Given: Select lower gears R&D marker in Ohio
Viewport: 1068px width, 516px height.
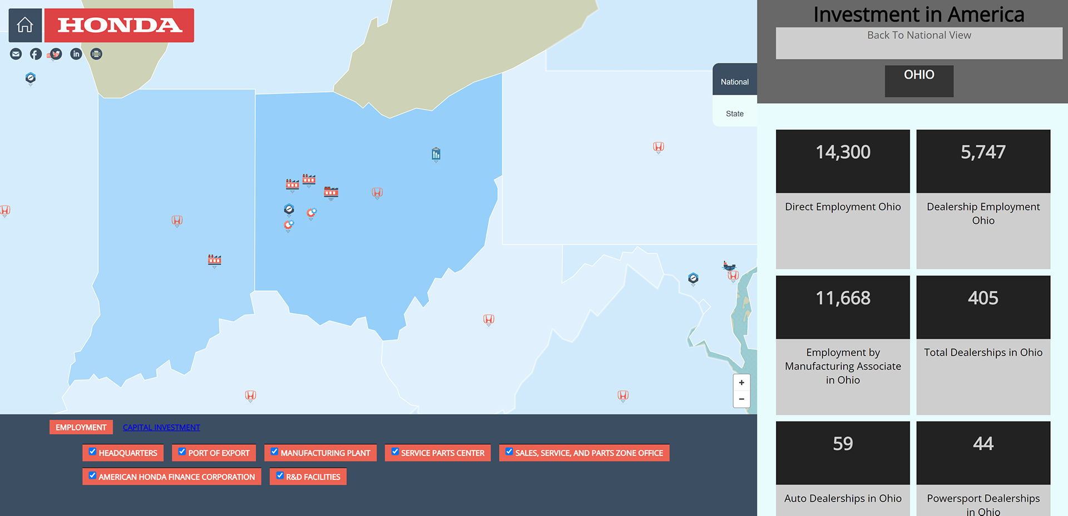Looking at the screenshot, I should pos(288,225).
